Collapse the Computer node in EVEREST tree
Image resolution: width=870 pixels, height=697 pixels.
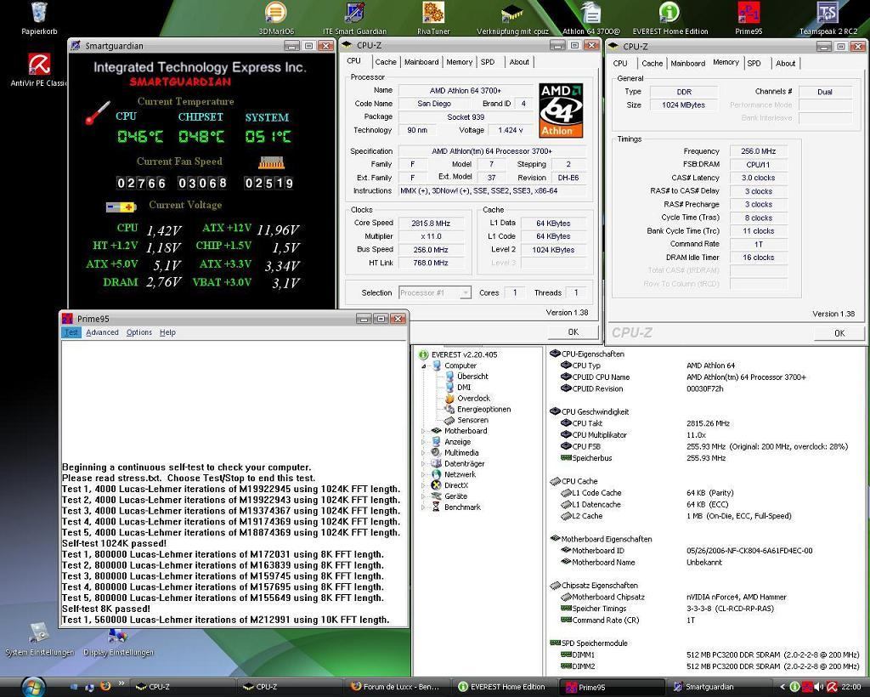423,365
